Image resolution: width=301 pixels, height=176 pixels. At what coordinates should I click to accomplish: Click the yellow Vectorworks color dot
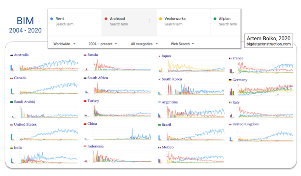(160, 19)
